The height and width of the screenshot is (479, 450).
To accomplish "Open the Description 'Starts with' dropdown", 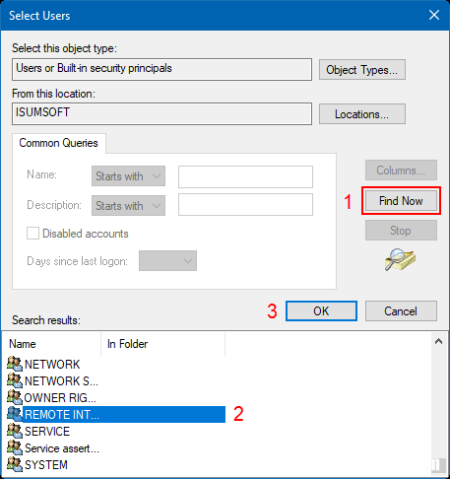I will pyautogui.click(x=128, y=206).
